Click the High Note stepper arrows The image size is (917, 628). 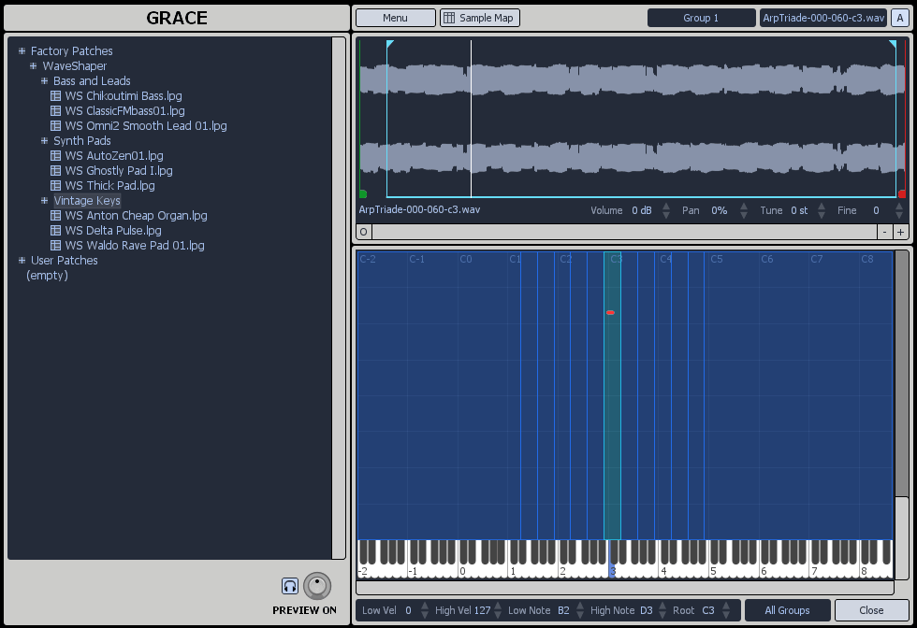click(x=662, y=610)
